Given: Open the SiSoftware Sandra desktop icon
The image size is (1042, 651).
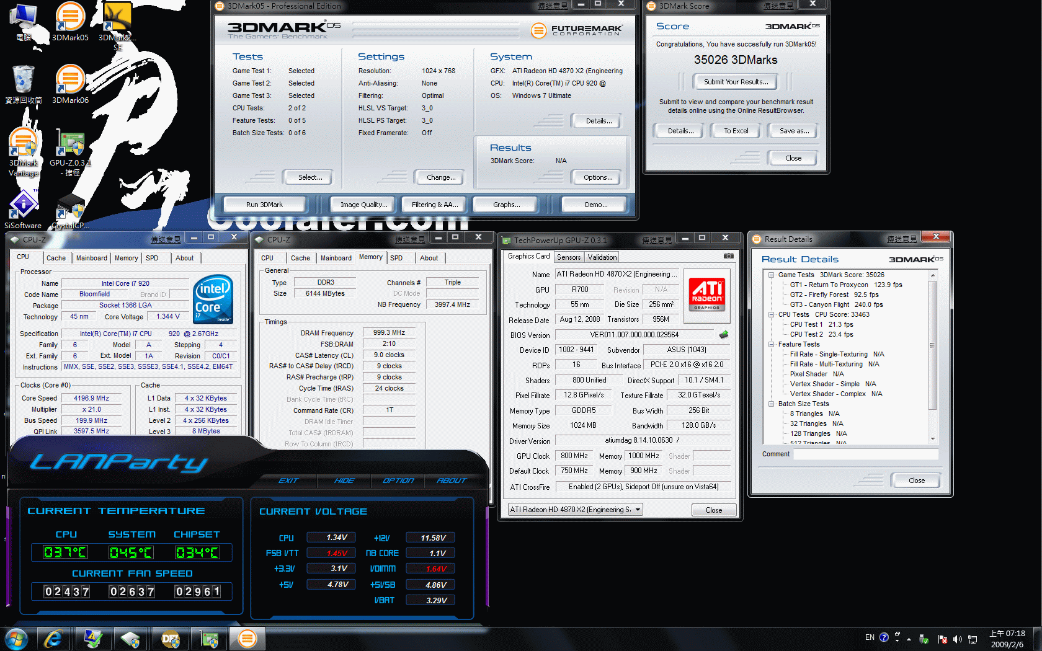Looking at the screenshot, I should tap(23, 210).
